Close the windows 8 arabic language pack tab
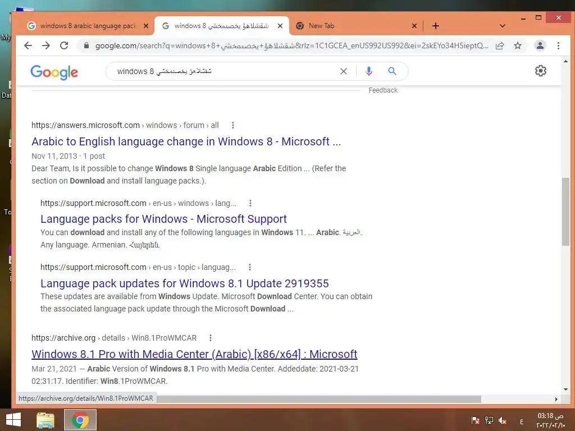575x431 pixels. (x=146, y=26)
